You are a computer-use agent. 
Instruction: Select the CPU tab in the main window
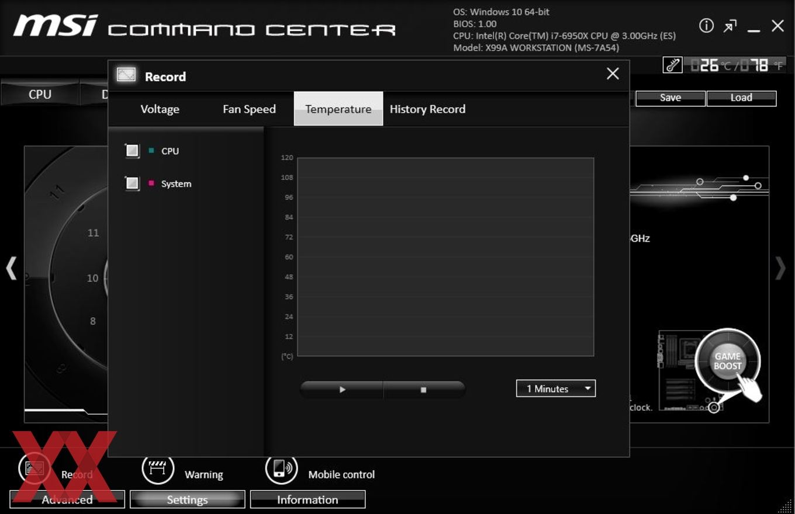(x=40, y=94)
